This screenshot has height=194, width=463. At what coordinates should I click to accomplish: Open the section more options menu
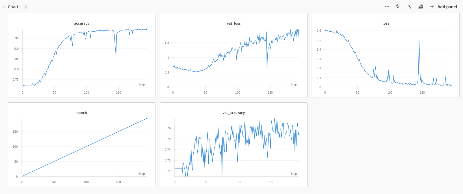[387, 7]
